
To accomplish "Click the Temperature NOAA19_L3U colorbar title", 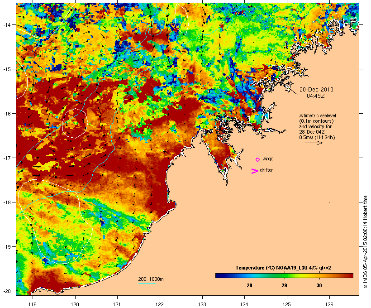I will (x=283, y=268).
